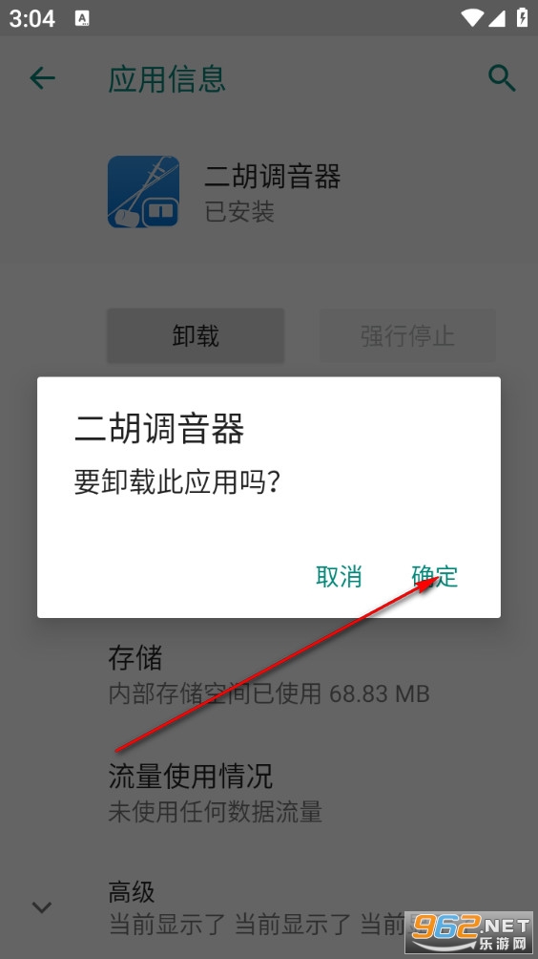This screenshot has width=538, height=959.
Task: Tap the cellular signal icon
Action: point(497,18)
